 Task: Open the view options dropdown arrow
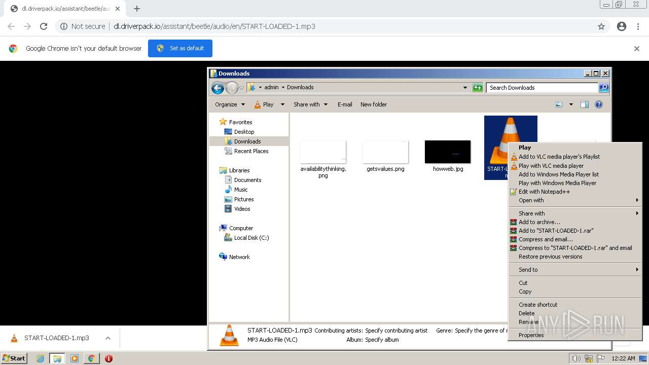(x=571, y=104)
